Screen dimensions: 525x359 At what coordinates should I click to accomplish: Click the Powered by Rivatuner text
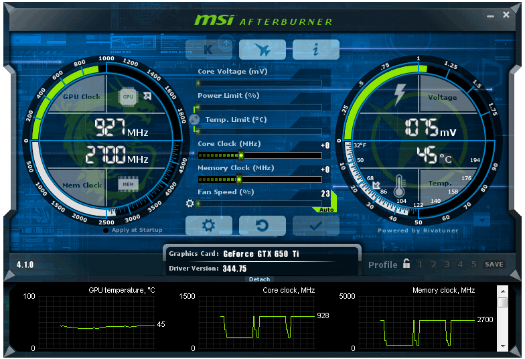418,230
